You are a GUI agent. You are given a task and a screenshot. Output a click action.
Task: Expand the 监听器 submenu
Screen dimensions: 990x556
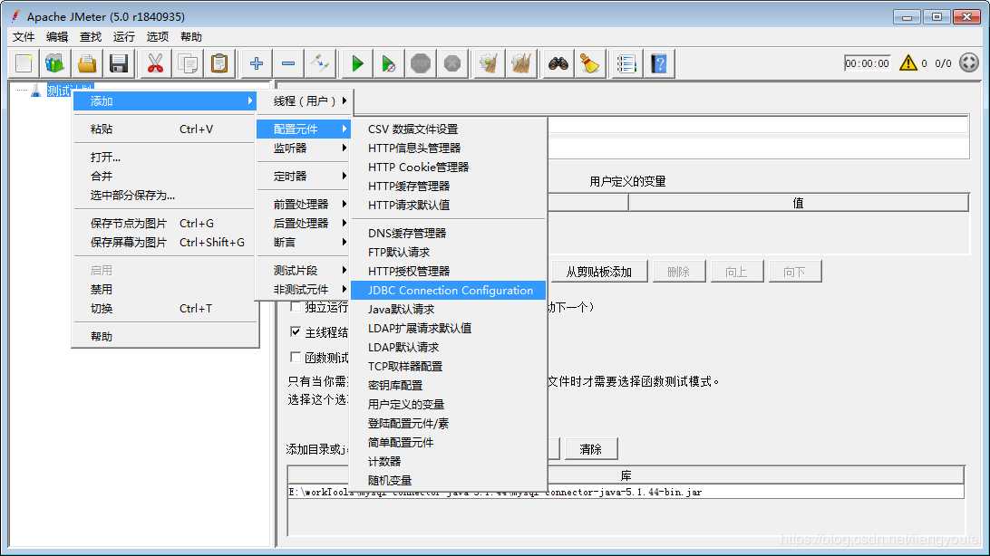tap(305, 149)
